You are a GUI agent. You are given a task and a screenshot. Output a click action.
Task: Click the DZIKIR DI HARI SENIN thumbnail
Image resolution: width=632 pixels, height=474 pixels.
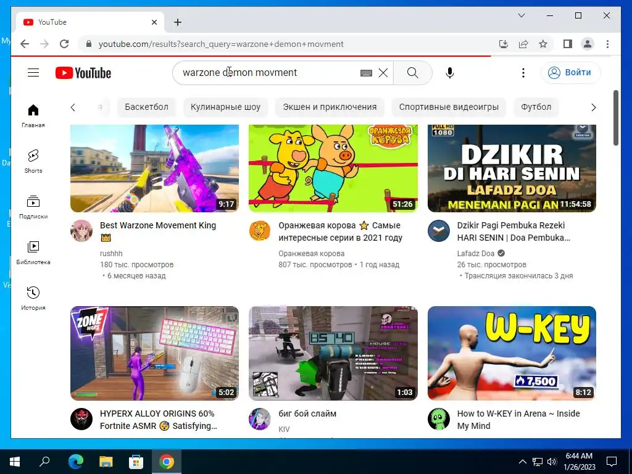pos(512,168)
